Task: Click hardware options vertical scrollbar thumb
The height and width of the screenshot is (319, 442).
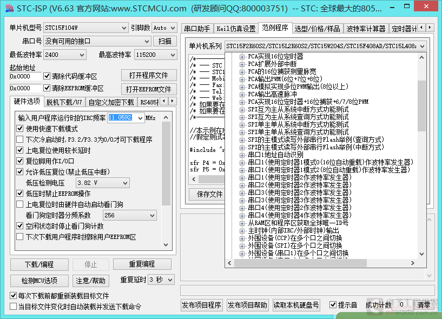Action: [x=166, y=163]
